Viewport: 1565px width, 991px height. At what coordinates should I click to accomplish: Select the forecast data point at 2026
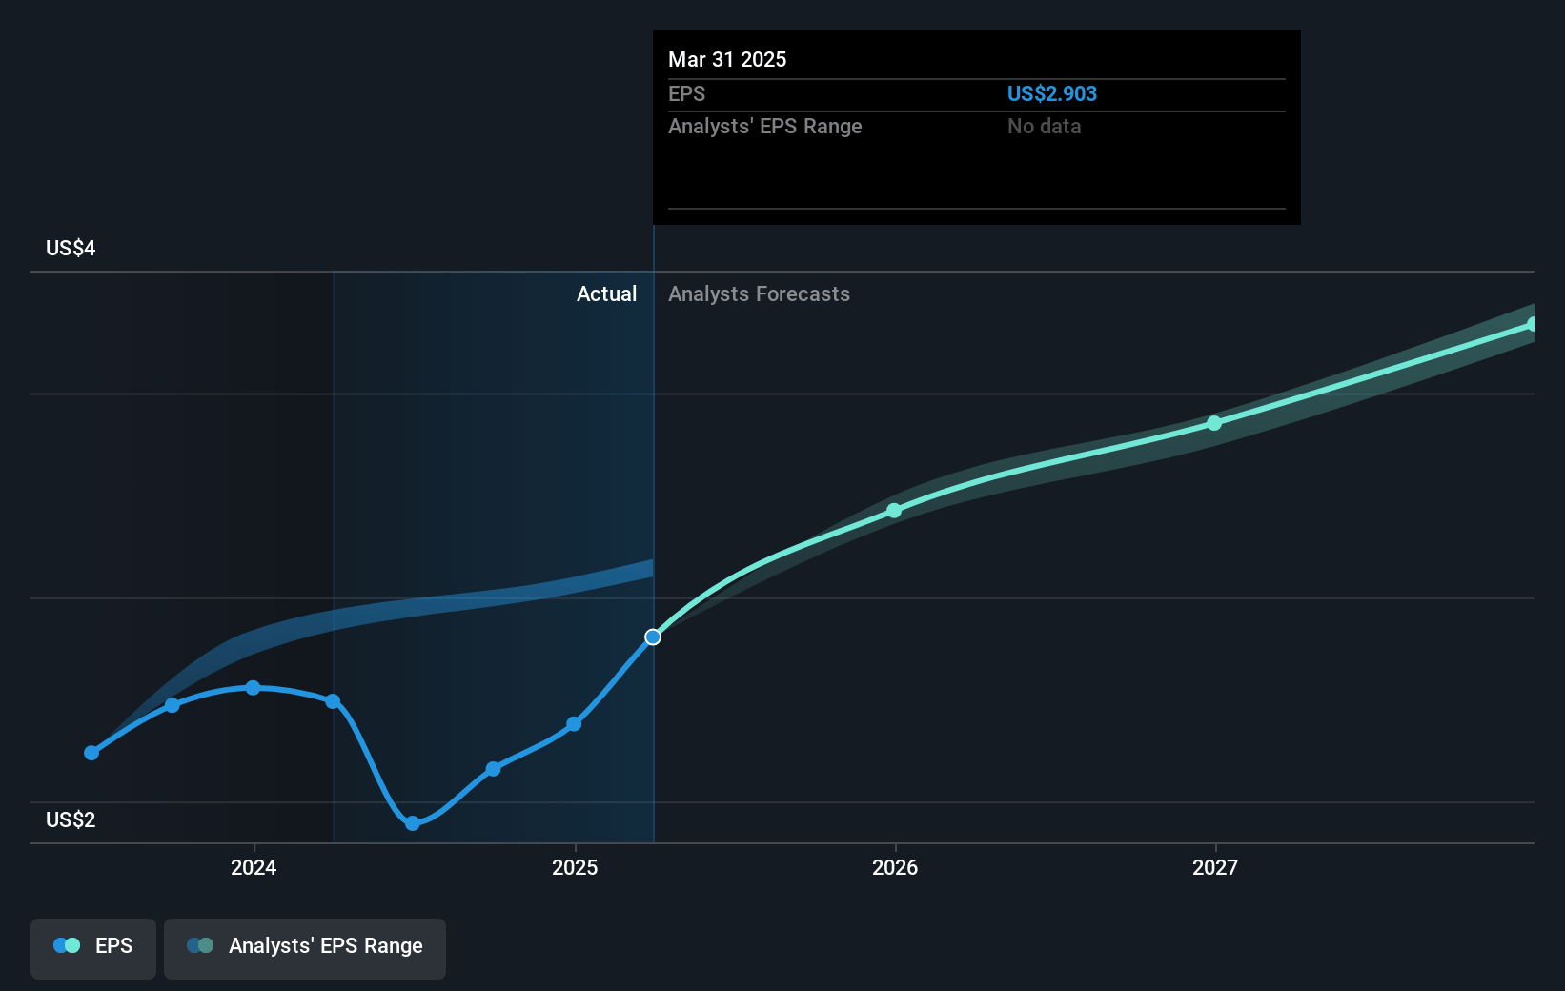(894, 511)
